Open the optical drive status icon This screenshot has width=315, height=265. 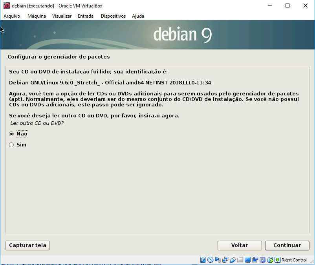(x=211, y=260)
